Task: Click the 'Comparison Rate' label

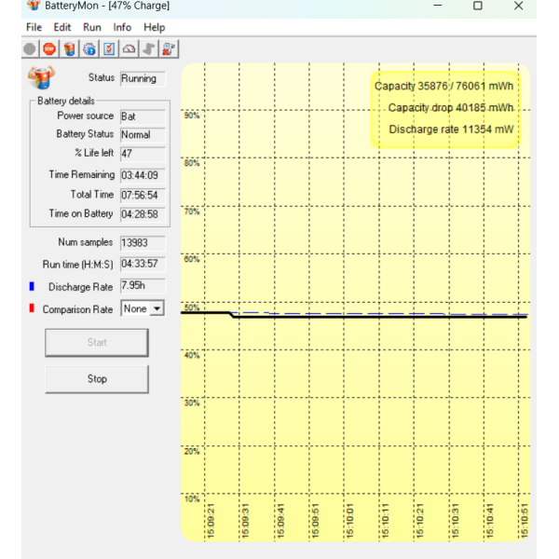Action: pos(77,309)
